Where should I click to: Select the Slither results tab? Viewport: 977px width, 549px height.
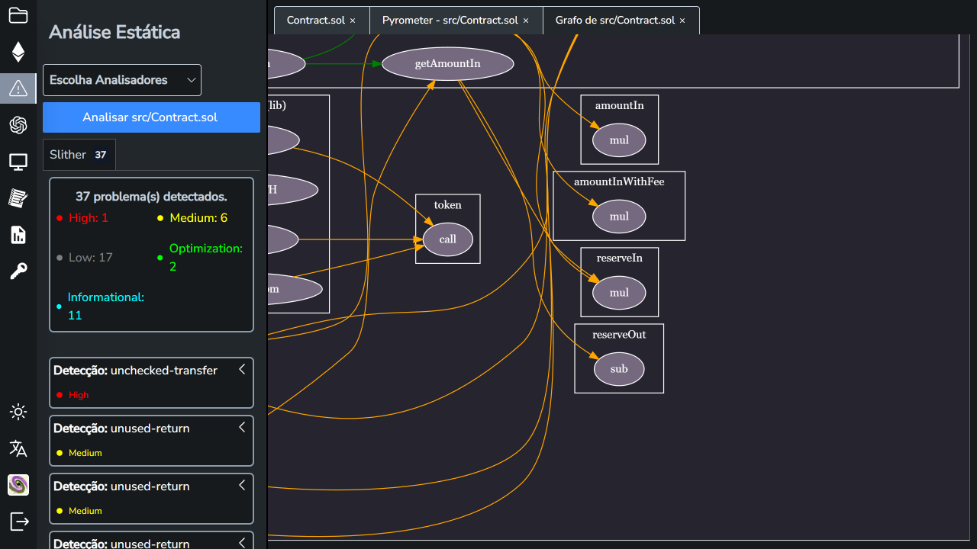click(x=79, y=155)
